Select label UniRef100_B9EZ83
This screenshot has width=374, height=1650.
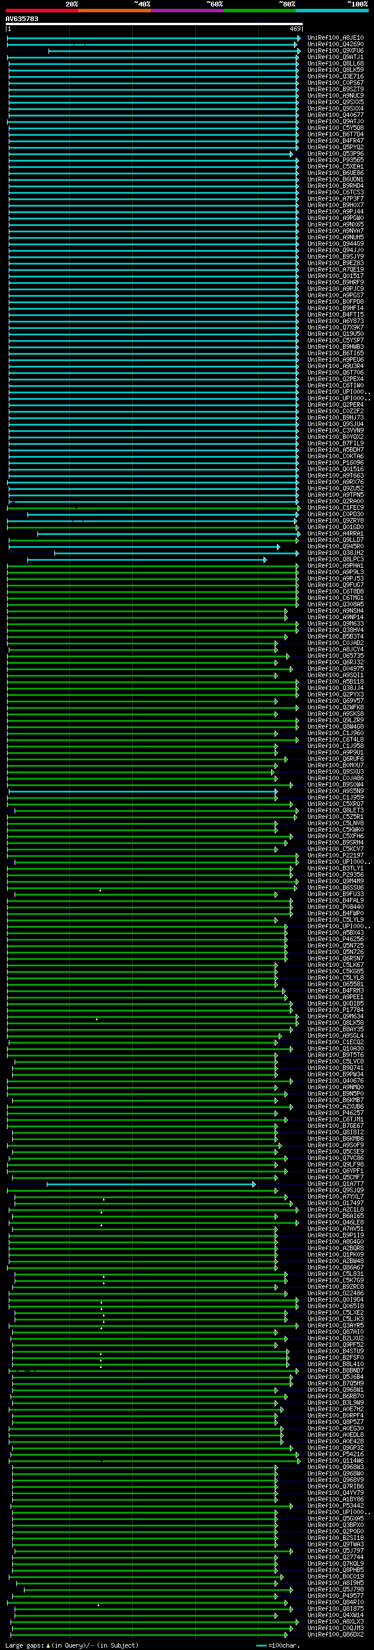[x=335, y=263]
